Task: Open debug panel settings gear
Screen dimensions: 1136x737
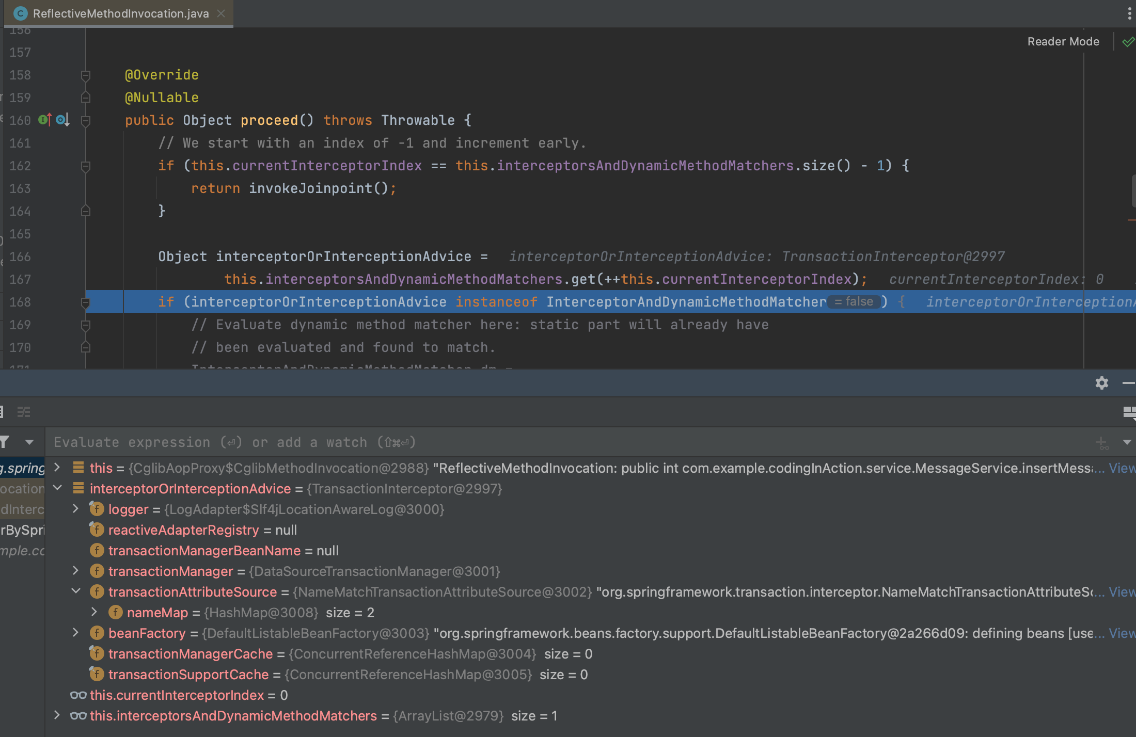Action: [x=1101, y=383]
